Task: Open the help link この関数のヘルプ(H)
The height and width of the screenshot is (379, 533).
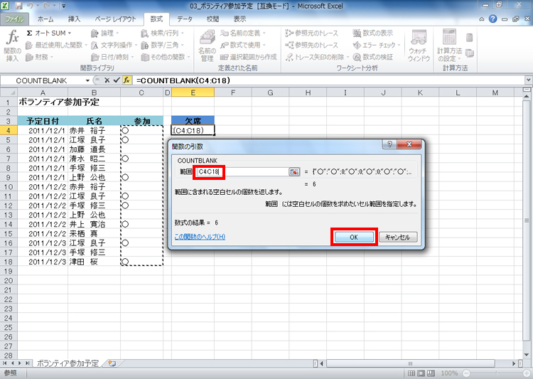Action: tap(200, 237)
